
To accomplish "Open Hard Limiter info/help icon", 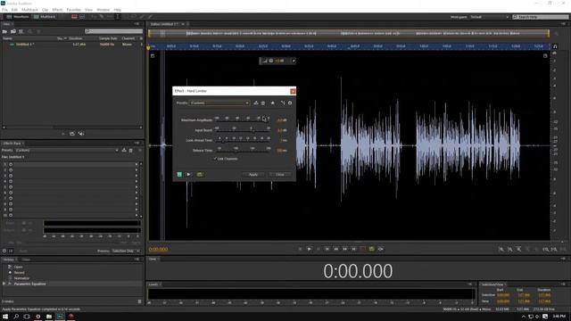I will (290, 103).
